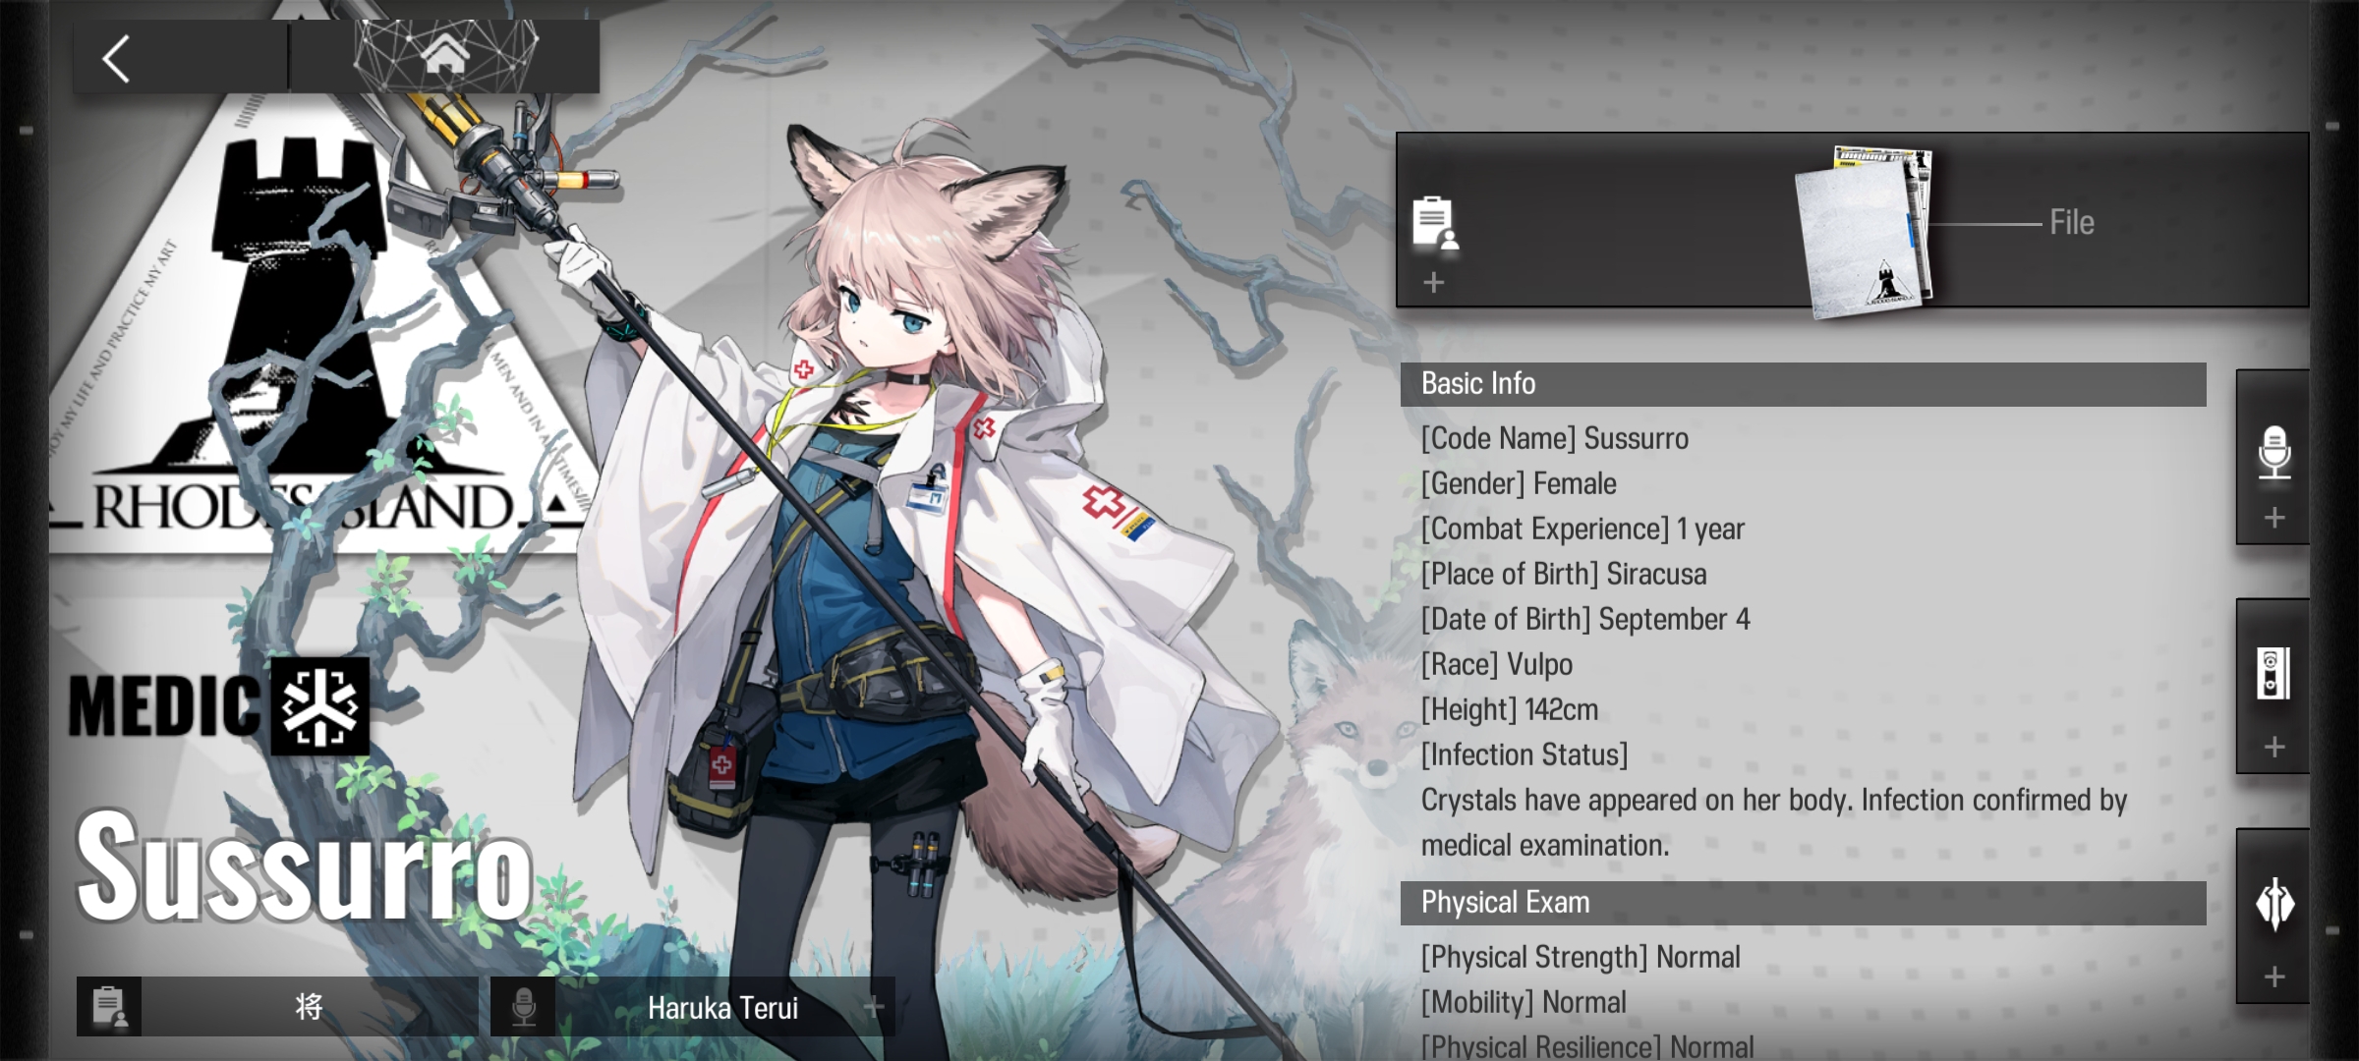This screenshot has width=2359, height=1061.
Task: Open the speaker audio panel icon
Action: coord(2273,674)
